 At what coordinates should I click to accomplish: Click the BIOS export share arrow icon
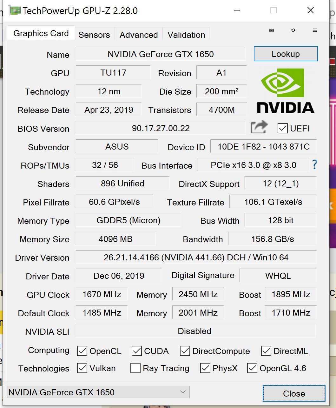tap(259, 127)
